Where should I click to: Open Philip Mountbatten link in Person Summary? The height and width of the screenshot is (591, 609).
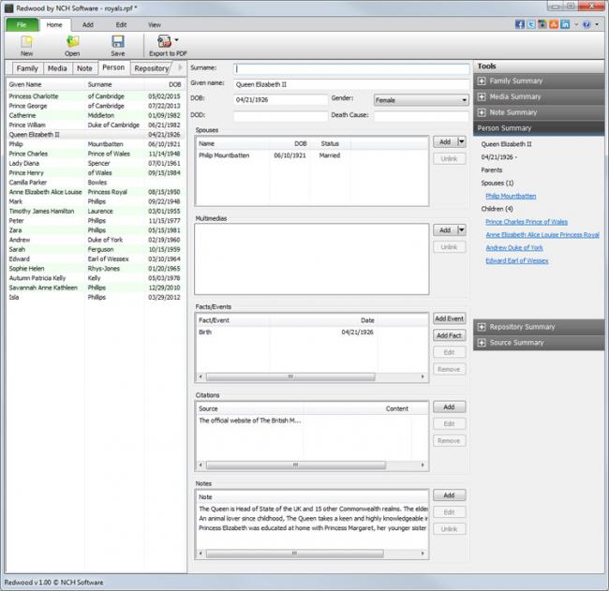[511, 197]
